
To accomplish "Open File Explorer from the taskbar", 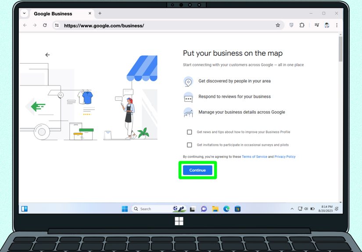I will click(x=215, y=209).
